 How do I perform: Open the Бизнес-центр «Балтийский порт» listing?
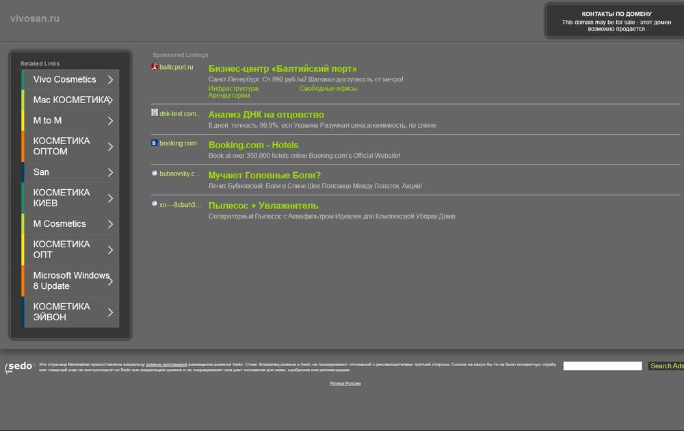point(282,68)
